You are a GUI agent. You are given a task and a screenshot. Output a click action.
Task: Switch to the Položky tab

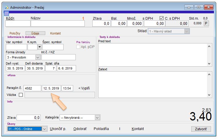point(15,33)
